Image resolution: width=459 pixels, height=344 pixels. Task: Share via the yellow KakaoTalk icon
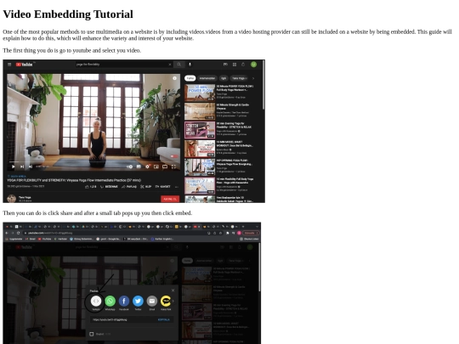click(x=166, y=301)
